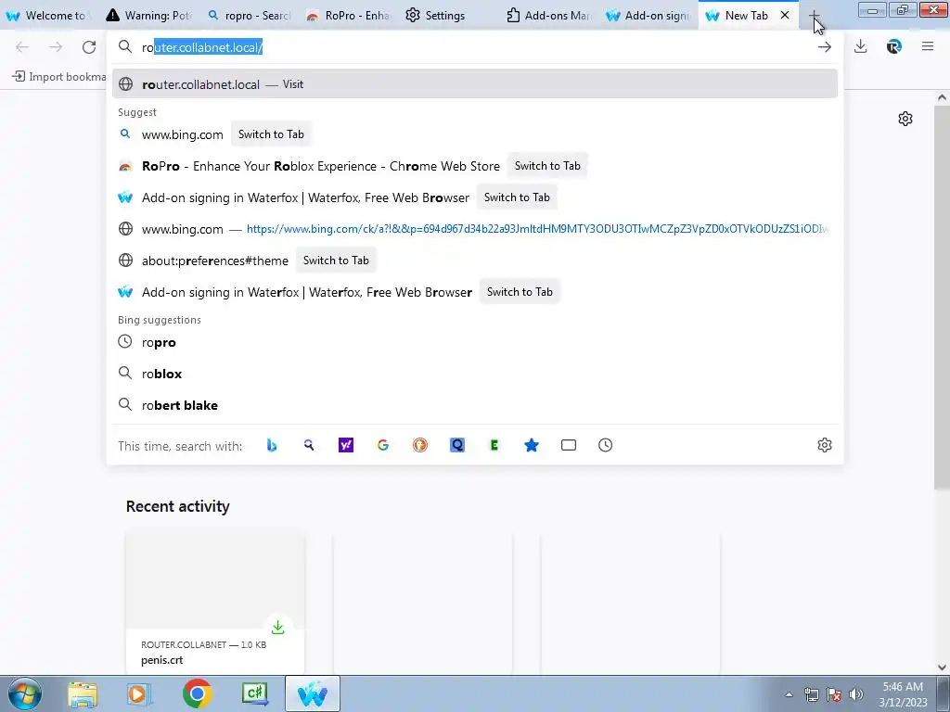
Task: Show hidden tray icons arrow
Action: (789, 694)
